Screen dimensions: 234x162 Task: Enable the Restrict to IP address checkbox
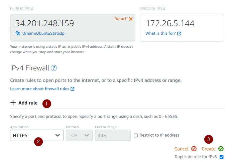coord(136,135)
